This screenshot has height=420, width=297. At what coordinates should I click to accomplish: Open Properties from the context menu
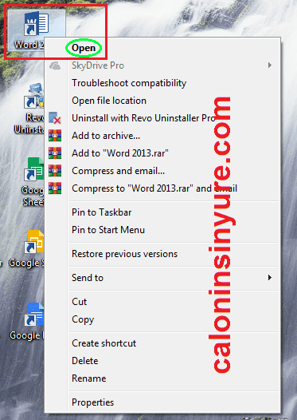click(162, 402)
